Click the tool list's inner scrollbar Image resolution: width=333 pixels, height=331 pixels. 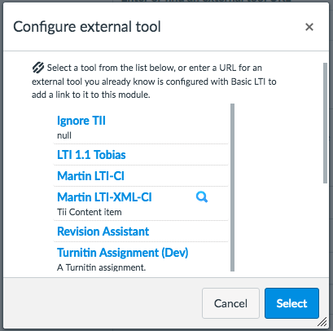[x=232, y=188]
